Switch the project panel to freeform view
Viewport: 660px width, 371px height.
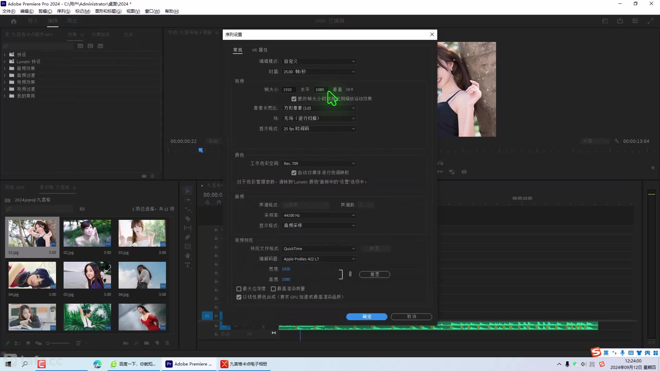point(38,343)
